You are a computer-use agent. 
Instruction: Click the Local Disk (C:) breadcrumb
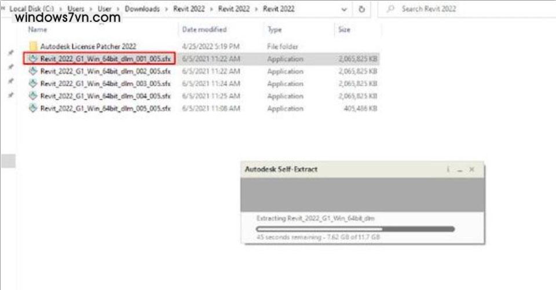coord(31,9)
